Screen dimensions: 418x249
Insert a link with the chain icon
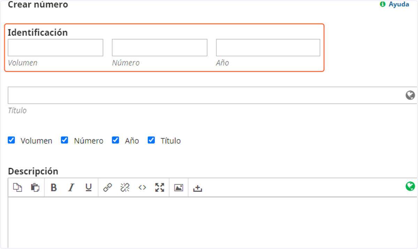click(x=108, y=187)
